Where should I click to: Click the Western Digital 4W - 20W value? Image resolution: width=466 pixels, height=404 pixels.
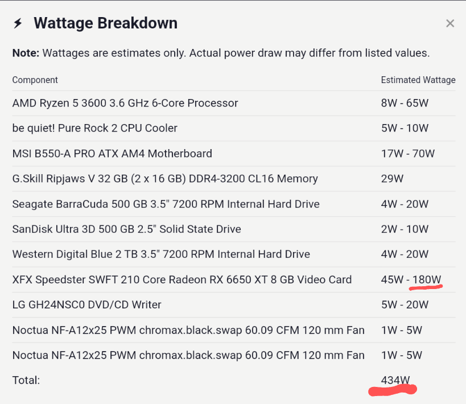pos(405,254)
